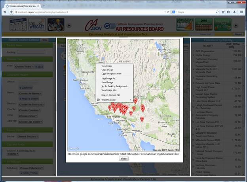Screen dimensions: 247x182
Task: Click the browser home icon
Action: [228, 12]
